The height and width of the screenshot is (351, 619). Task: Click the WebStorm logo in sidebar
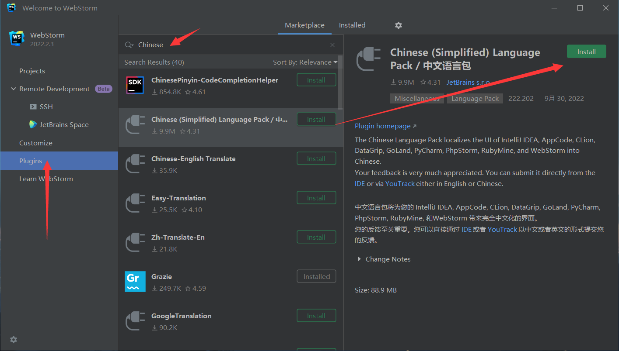tap(17, 38)
